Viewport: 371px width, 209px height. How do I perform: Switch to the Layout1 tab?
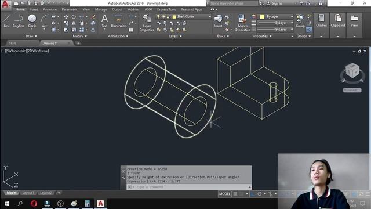coord(28,193)
